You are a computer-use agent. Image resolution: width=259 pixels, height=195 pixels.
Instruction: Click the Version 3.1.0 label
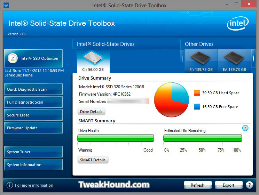(x=16, y=34)
